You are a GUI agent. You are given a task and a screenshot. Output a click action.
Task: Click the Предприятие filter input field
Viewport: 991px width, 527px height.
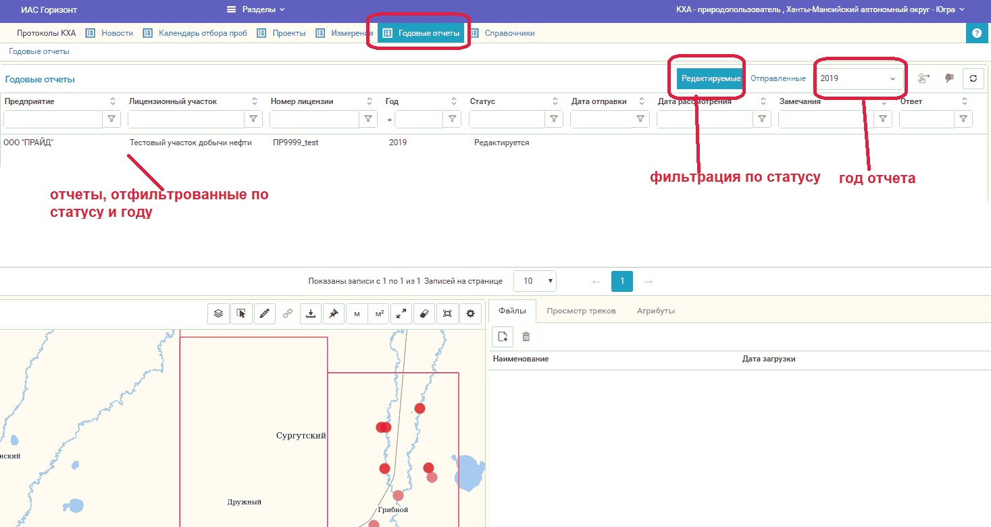pos(53,120)
